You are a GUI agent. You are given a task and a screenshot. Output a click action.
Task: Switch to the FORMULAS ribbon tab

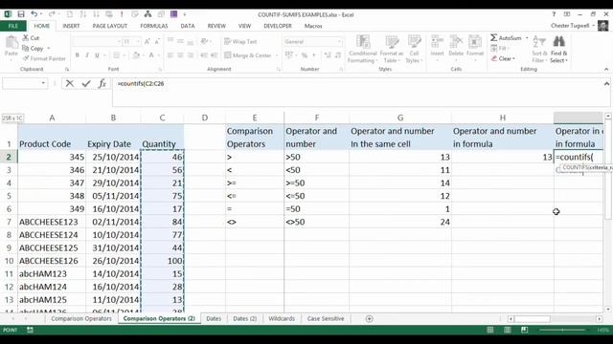[x=154, y=26]
